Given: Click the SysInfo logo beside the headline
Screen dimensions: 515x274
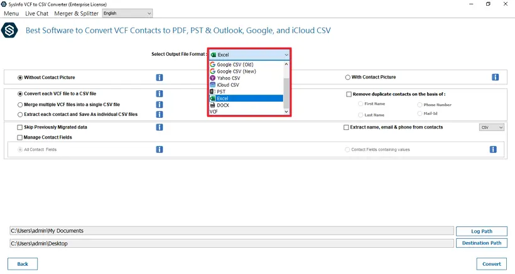Looking at the screenshot, I should [x=9, y=31].
